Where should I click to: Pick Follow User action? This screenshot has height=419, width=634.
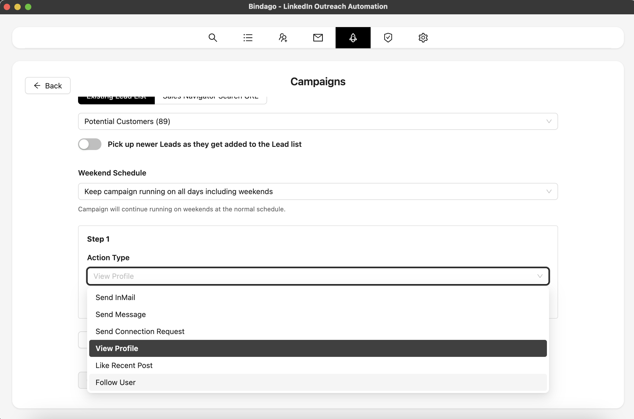(x=116, y=382)
